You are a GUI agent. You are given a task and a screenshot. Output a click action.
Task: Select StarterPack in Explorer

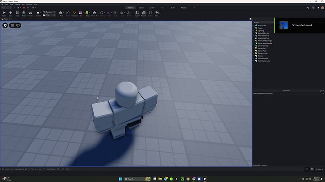[x=262, y=51]
